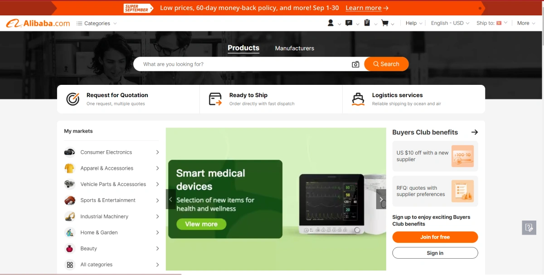Viewport: 544px width, 275px height.
Task: Expand the Categories dropdown
Action: (x=97, y=23)
